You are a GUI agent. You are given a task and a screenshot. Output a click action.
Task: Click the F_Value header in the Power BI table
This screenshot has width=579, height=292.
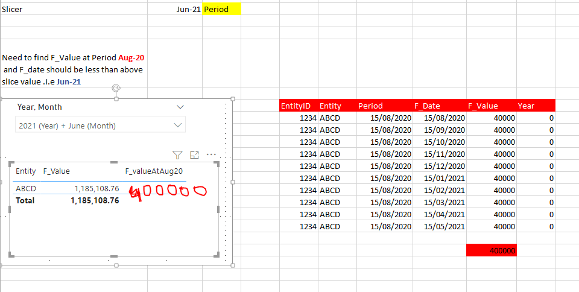tap(57, 171)
